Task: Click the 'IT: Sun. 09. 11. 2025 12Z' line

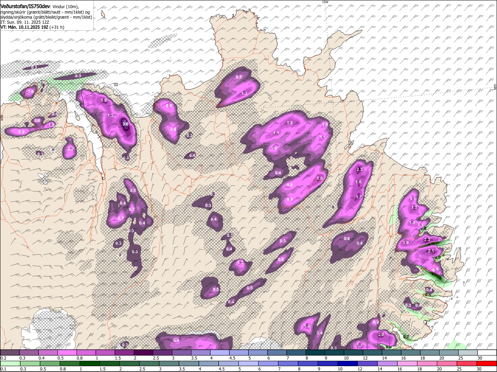Action: (25, 22)
